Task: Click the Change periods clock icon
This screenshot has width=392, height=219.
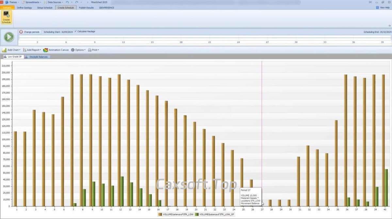Action: click(21, 32)
